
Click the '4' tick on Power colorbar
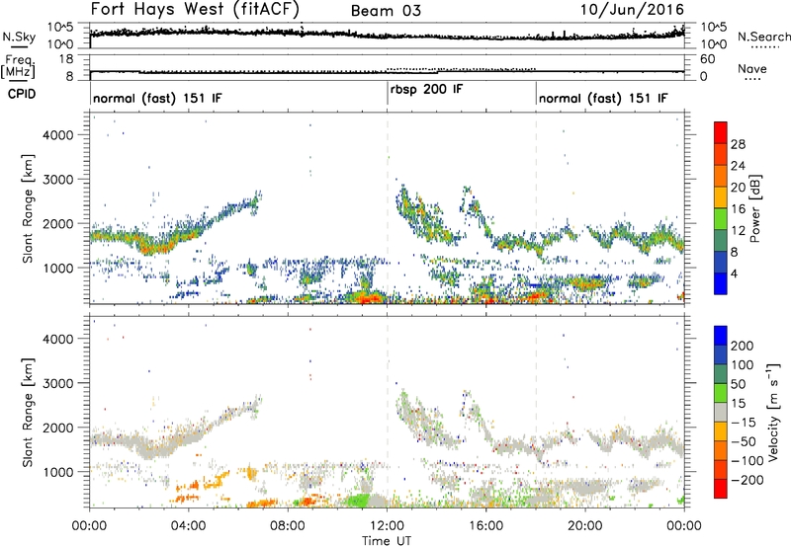735,273
